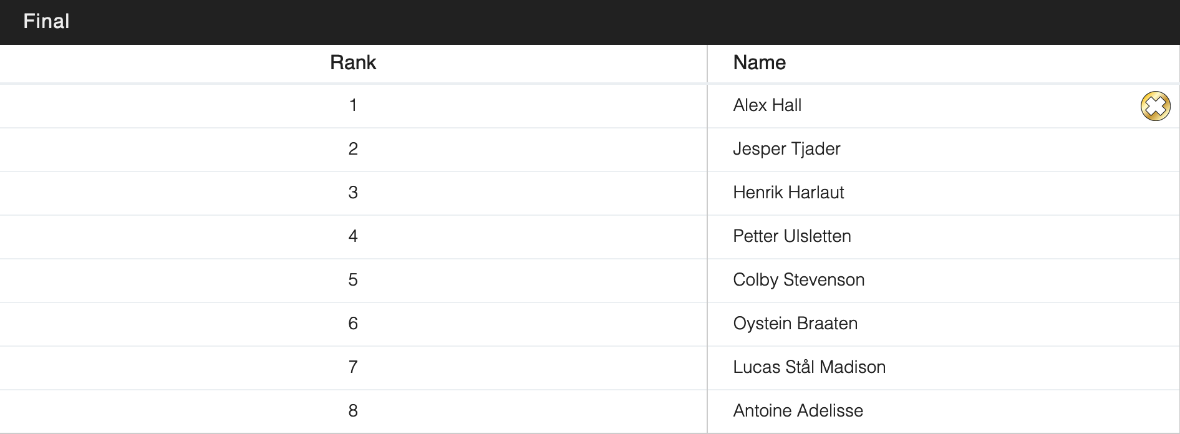Click rank number 3 cell
Image resolution: width=1180 pixels, height=434 pixels.
(x=353, y=193)
